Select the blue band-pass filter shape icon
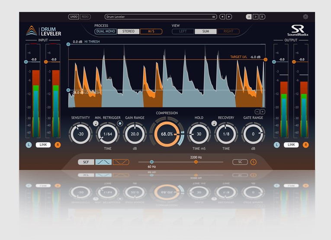This screenshot has width=331, height=240. 103,162
